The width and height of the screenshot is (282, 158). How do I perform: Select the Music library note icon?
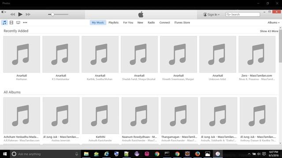[4, 22]
